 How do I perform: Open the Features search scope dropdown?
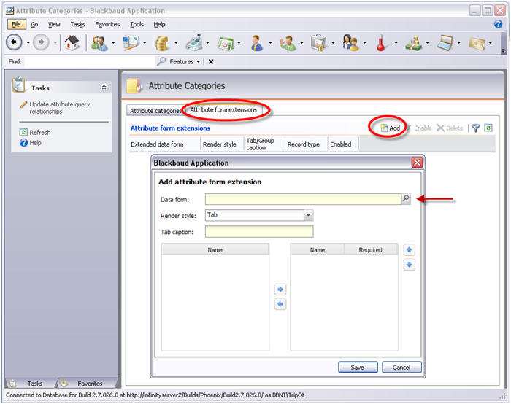(198, 61)
